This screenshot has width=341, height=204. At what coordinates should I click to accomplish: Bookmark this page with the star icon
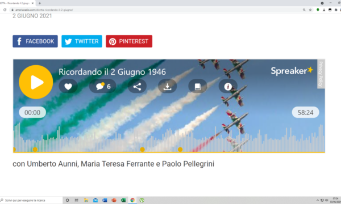point(310,10)
